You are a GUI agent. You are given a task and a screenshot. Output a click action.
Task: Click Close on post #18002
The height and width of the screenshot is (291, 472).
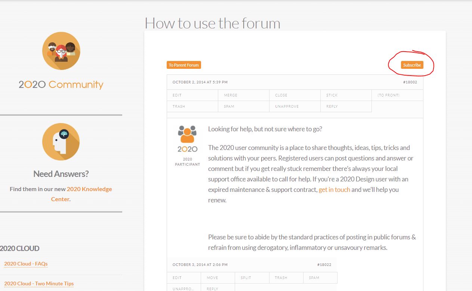tap(281, 95)
